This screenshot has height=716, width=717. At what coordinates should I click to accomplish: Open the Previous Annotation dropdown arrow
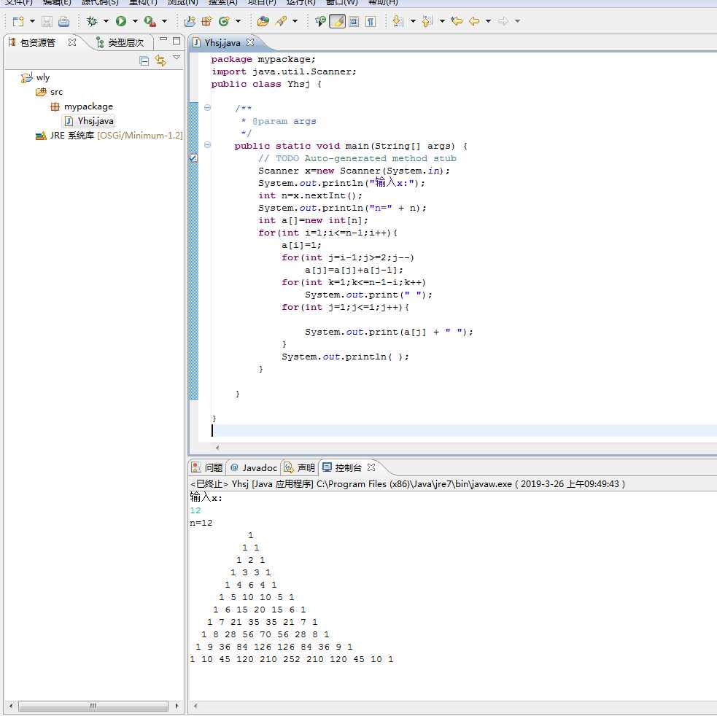(x=442, y=21)
